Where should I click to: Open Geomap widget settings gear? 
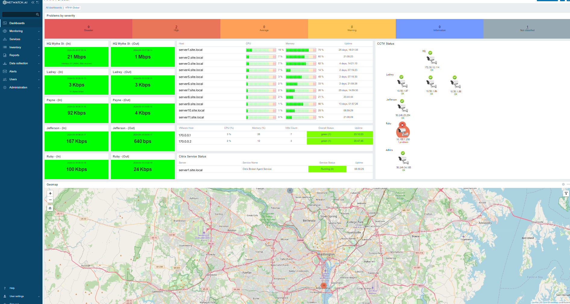(x=563, y=184)
